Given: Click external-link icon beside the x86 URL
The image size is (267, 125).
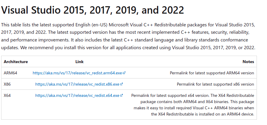Looking at the screenshot, I should 121,84.
